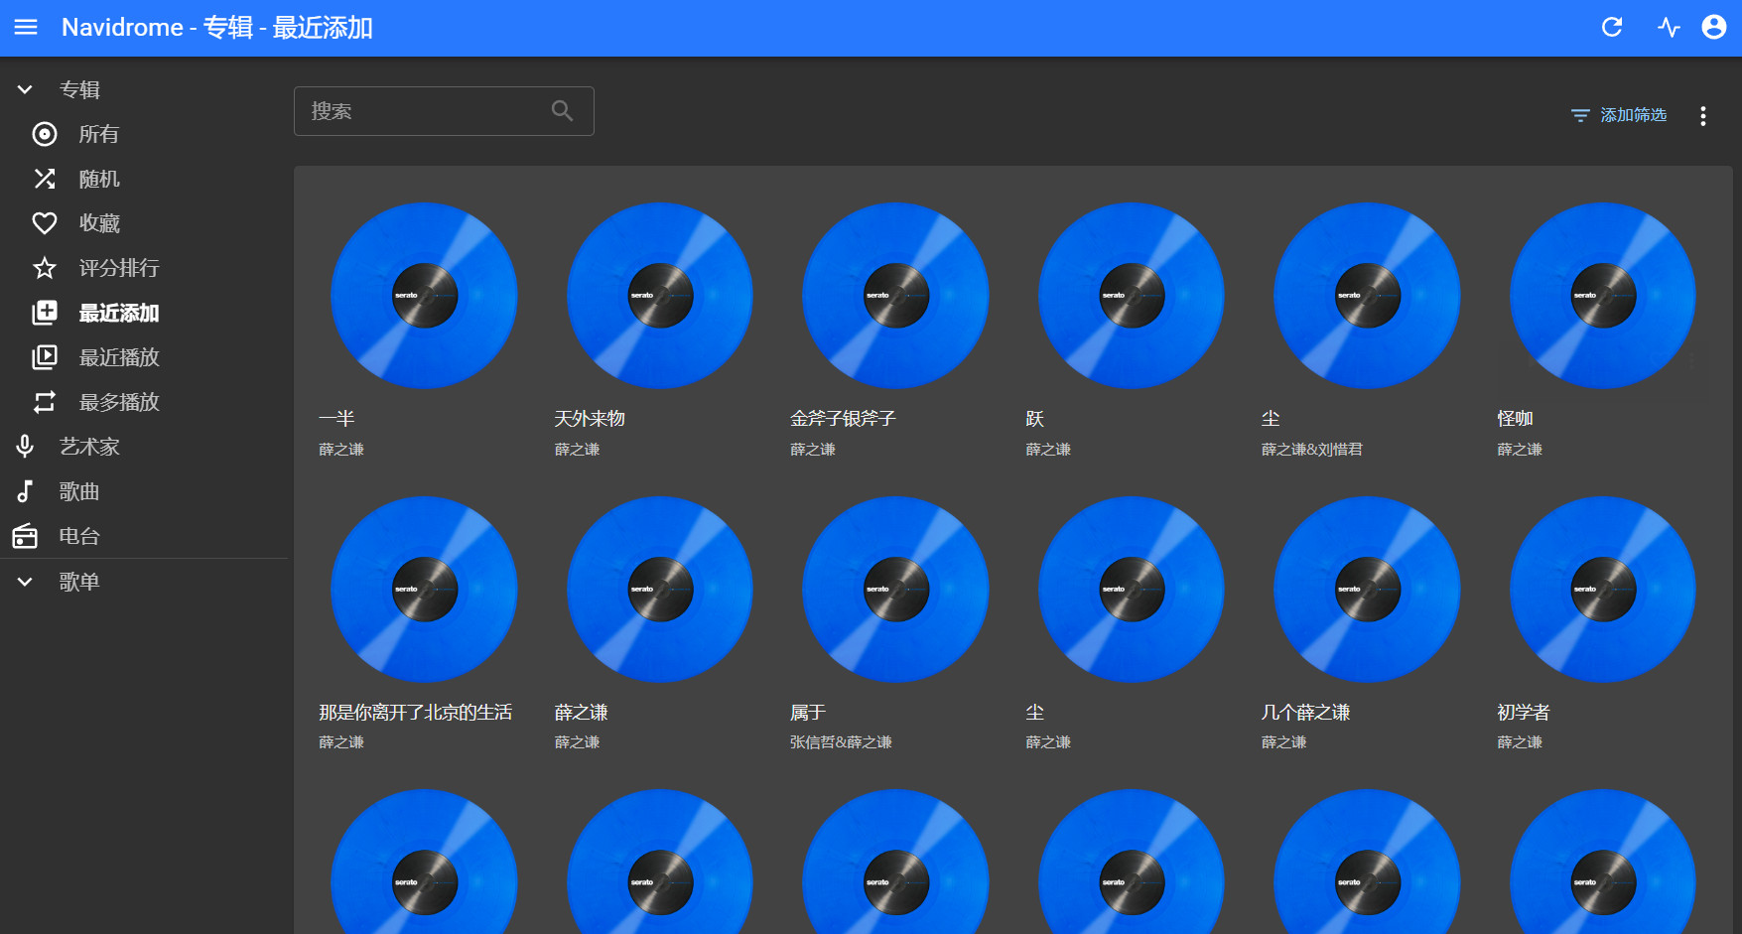This screenshot has width=1742, height=934.
Task: Click the 随机 shuffle icon
Action: click(45, 179)
